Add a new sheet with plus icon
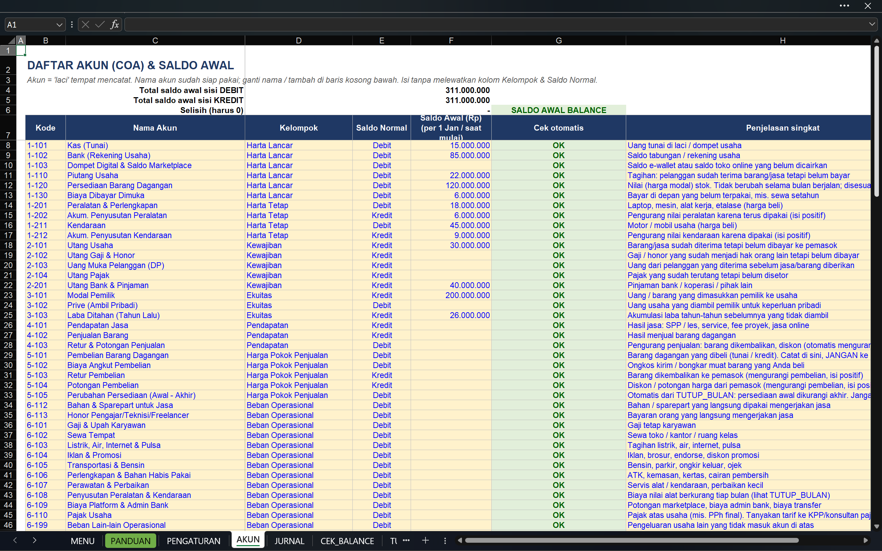 (425, 540)
